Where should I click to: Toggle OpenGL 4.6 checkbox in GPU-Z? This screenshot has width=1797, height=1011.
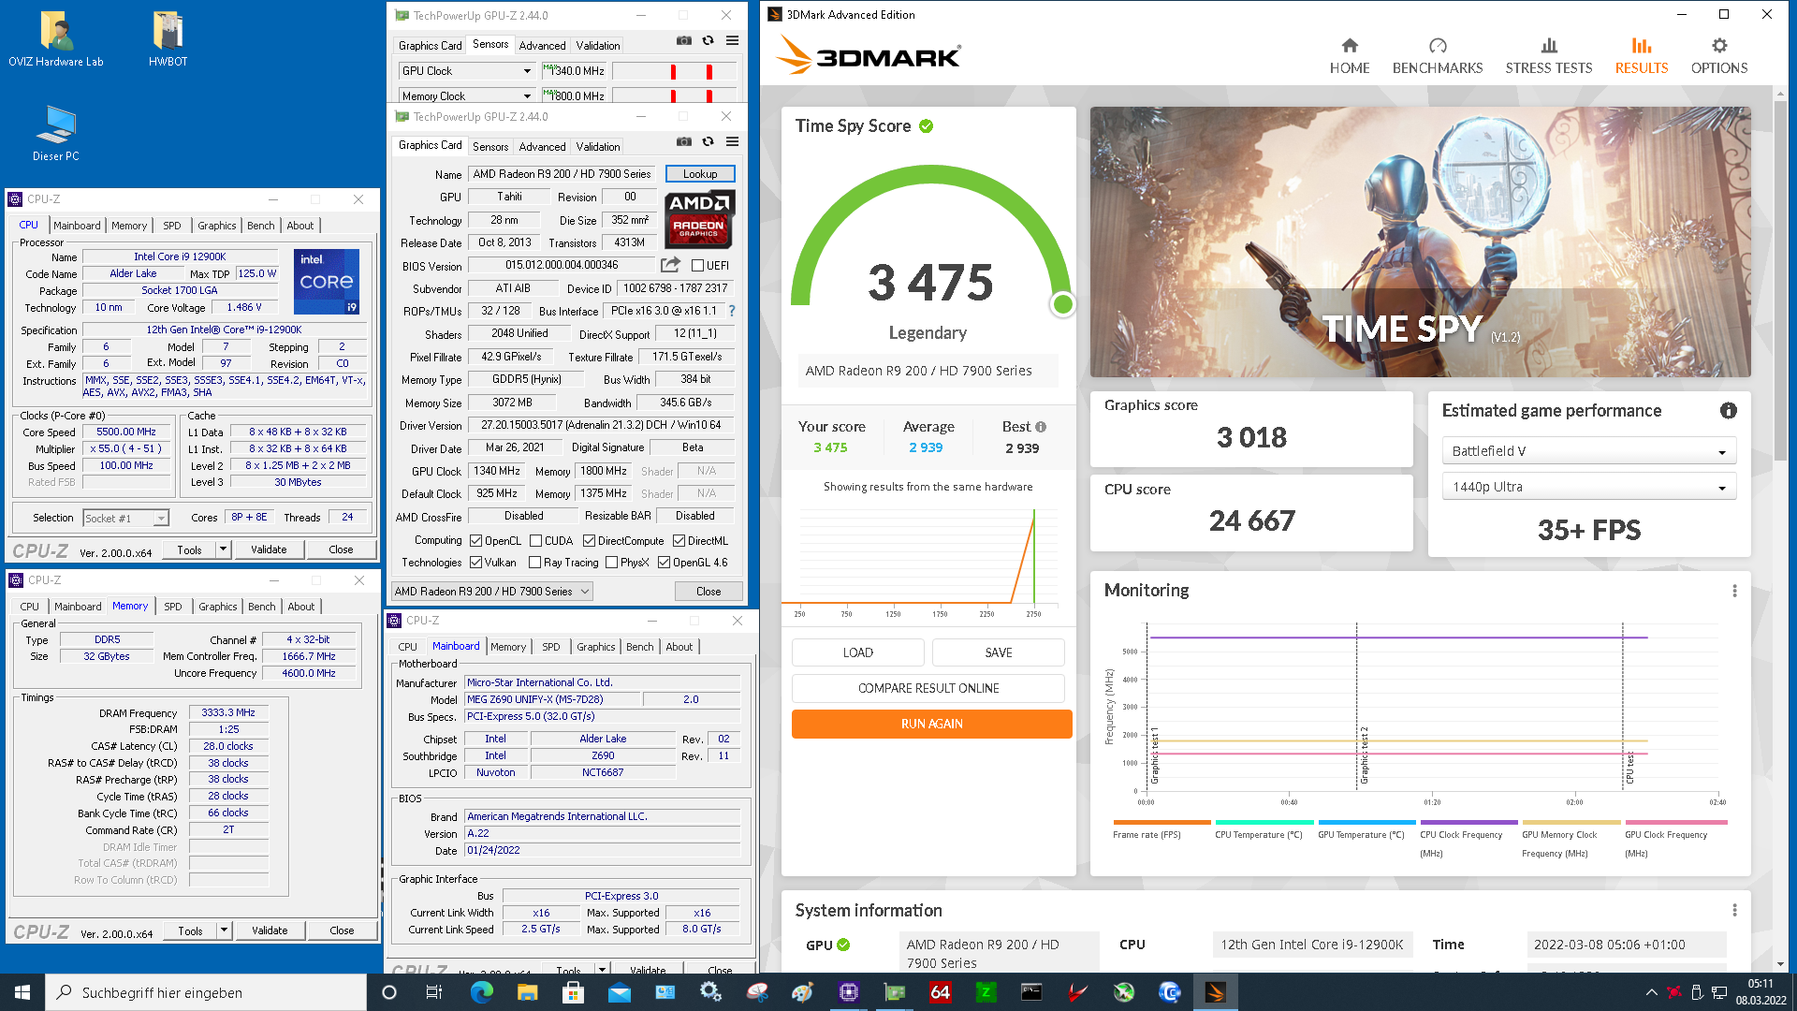click(x=664, y=563)
